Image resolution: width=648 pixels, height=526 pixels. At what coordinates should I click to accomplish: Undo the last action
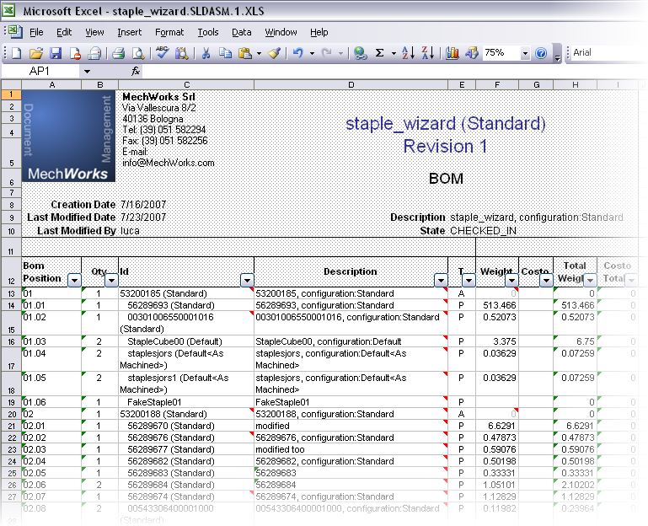coord(298,53)
